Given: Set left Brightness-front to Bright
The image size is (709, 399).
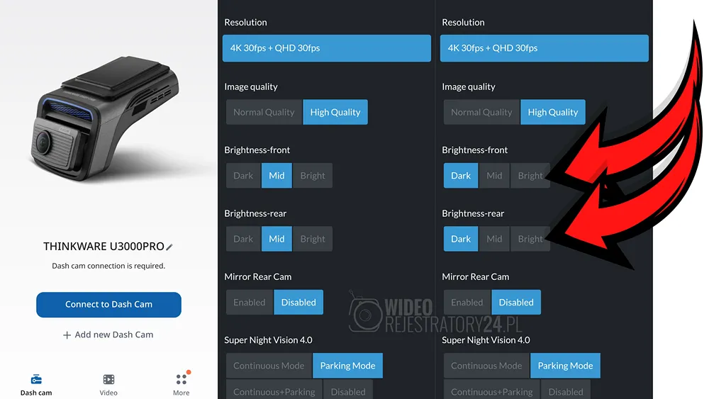Looking at the screenshot, I should [x=313, y=175].
